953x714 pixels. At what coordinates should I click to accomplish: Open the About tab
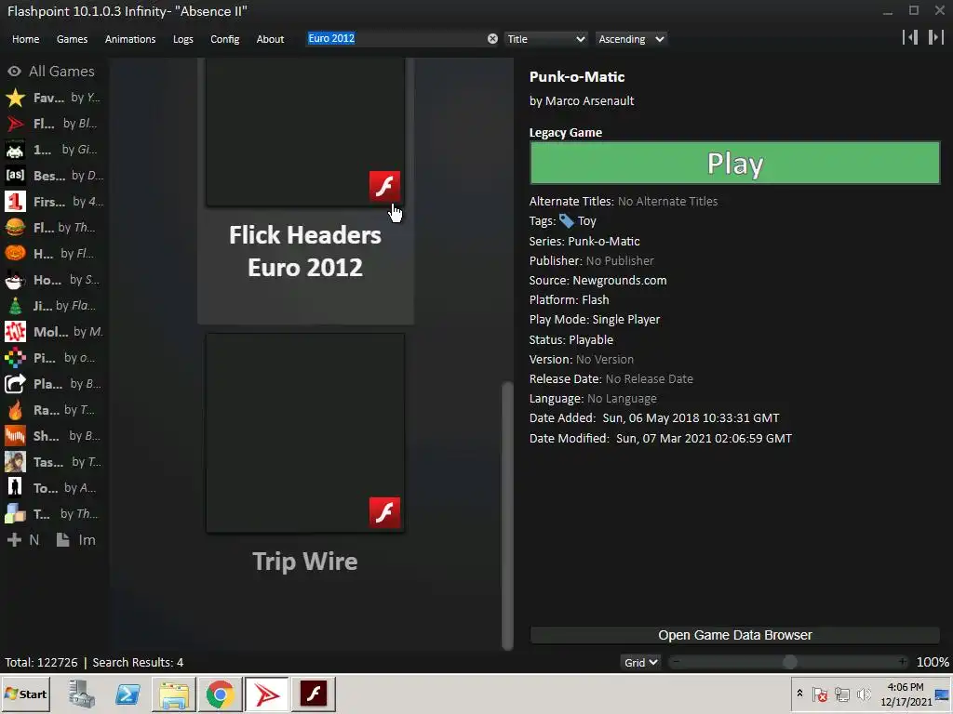tap(270, 39)
